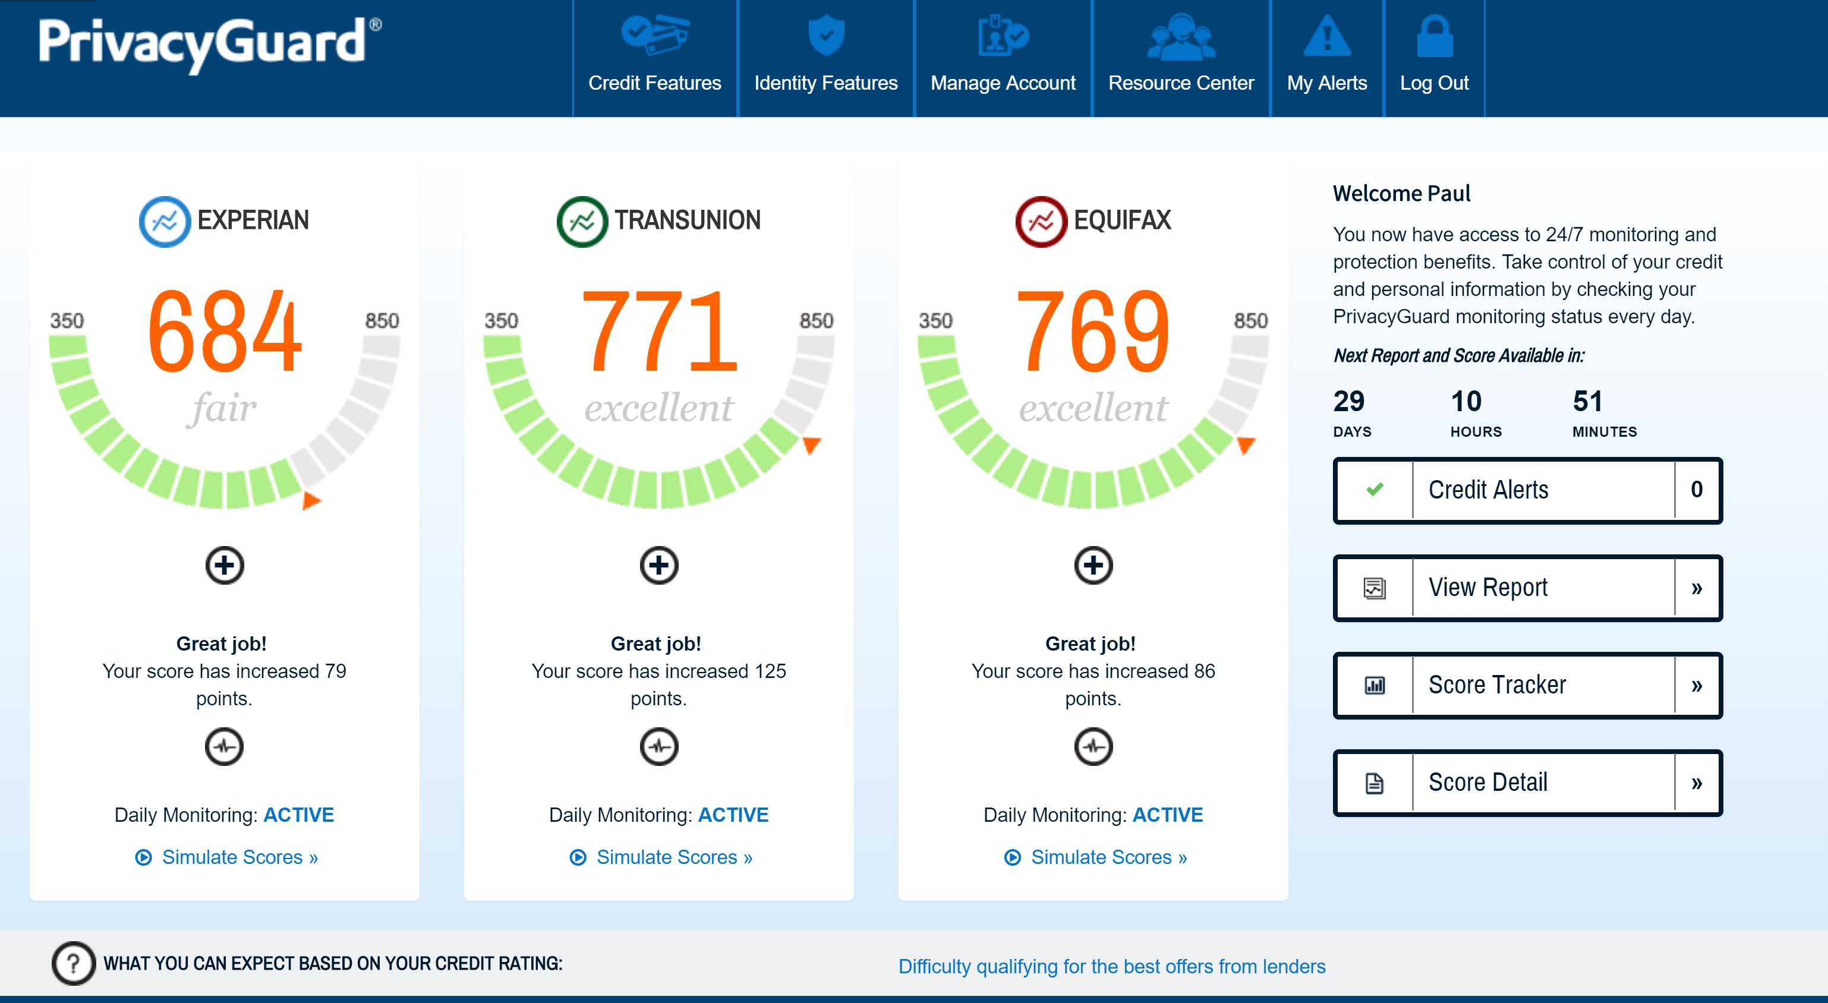This screenshot has width=1828, height=1003.
Task: Click the Credit Features cards icon
Action: [x=654, y=34]
